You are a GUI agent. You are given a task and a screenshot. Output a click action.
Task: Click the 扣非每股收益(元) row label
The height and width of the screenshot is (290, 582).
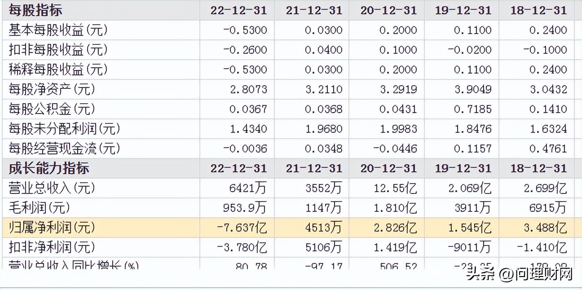click(x=58, y=50)
